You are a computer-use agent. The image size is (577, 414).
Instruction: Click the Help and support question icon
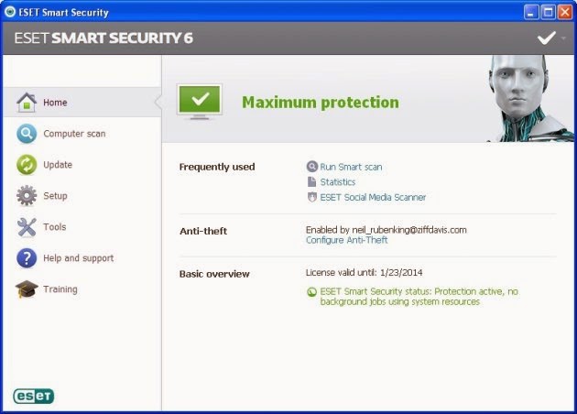pyautogui.click(x=27, y=258)
